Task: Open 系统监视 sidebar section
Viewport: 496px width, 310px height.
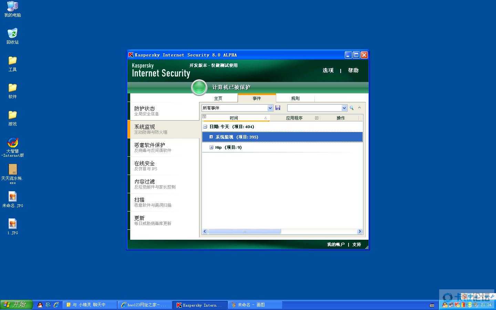Action: [x=164, y=129]
